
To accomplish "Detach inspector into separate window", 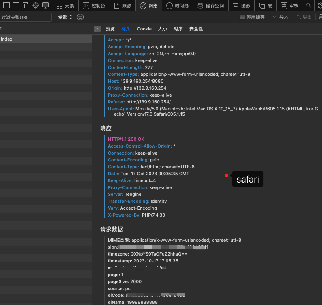I will 26,6.
